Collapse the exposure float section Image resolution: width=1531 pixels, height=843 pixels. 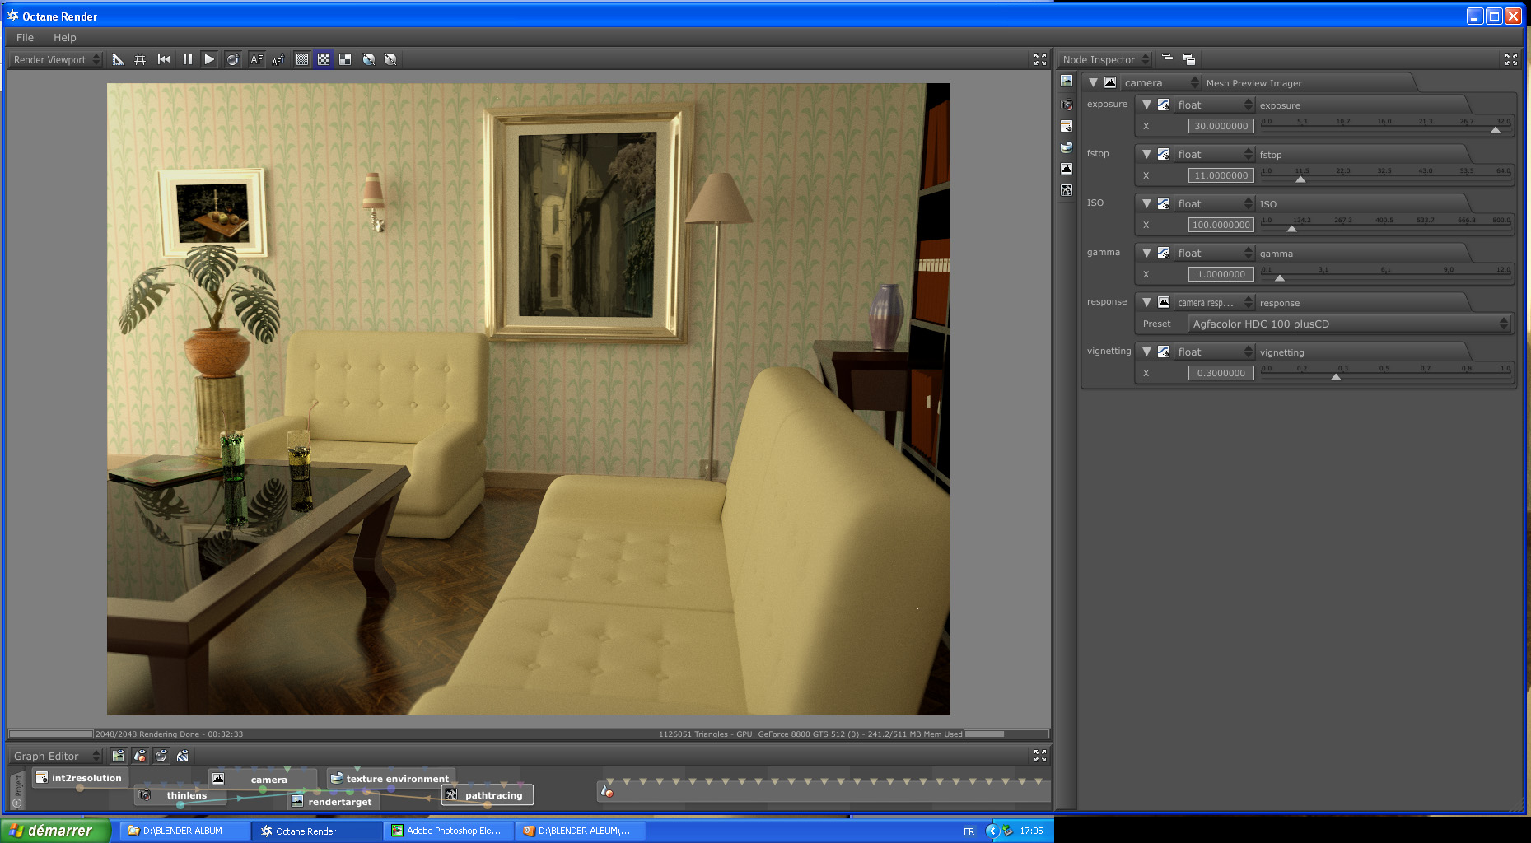click(1146, 105)
